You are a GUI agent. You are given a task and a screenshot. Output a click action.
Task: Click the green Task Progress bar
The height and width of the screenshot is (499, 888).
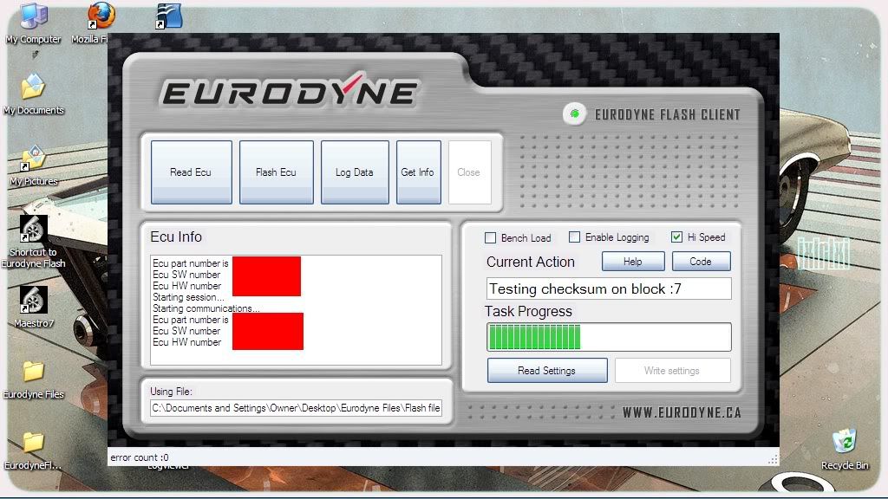(609, 337)
